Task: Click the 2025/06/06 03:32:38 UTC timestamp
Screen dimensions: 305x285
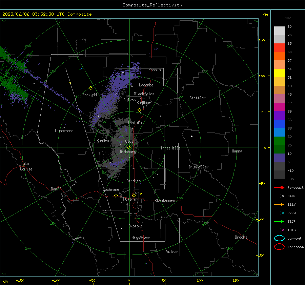Action: click(x=47, y=14)
